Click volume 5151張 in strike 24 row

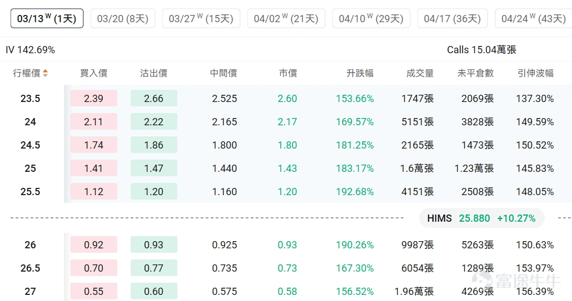click(x=417, y=121)
